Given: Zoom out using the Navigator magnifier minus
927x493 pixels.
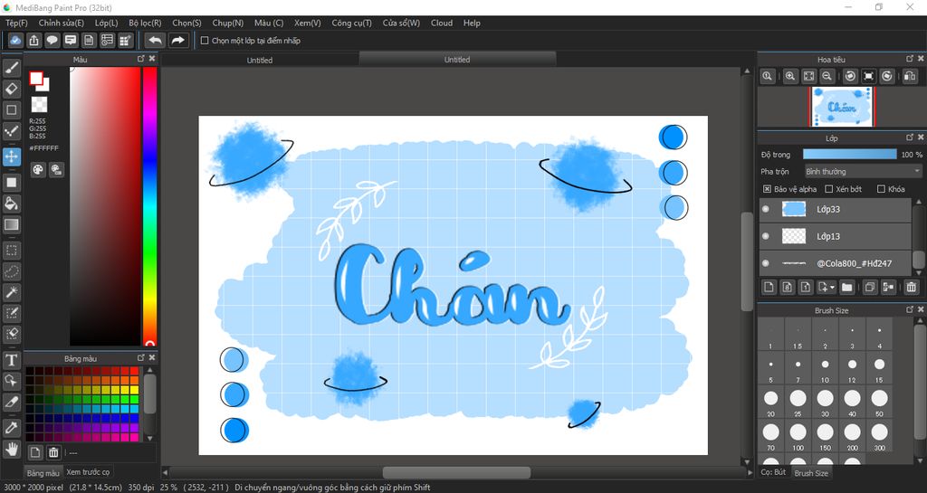Looking at the screenshot, I should tap(827, 76).
